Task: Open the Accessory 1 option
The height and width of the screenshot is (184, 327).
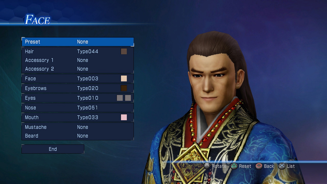Action: pyautogui.click(x=78, y=60)
